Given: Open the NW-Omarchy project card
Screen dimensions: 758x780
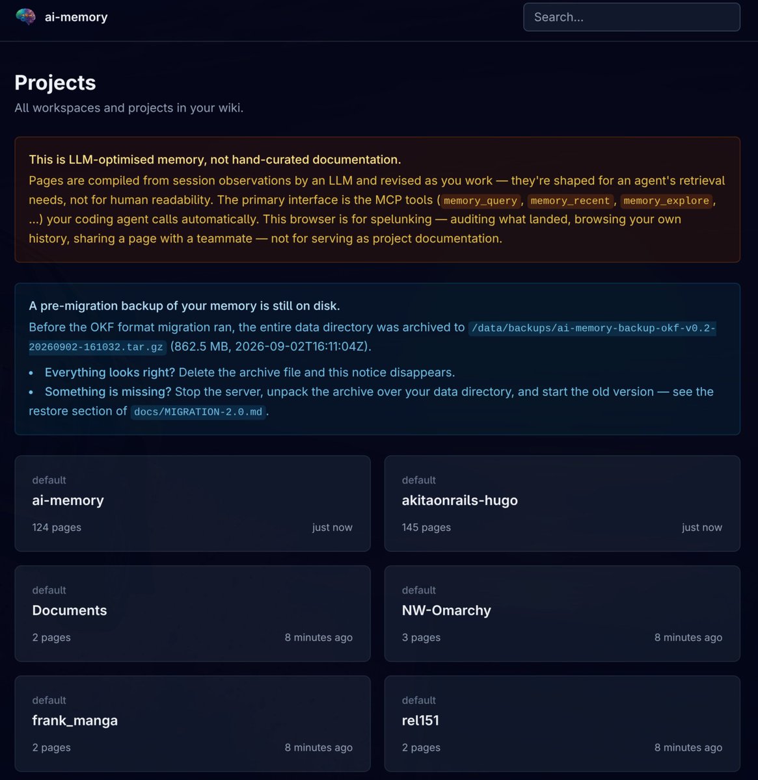Looking at the screenshot, I should pos(562,614).
